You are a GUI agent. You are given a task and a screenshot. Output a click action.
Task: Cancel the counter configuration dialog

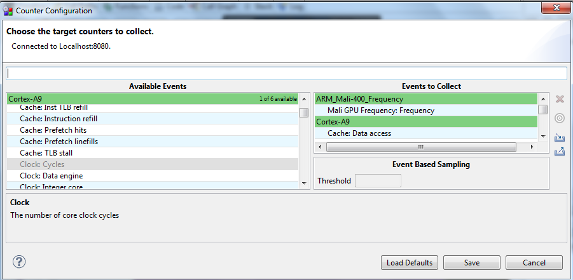(x=534, y=263)
